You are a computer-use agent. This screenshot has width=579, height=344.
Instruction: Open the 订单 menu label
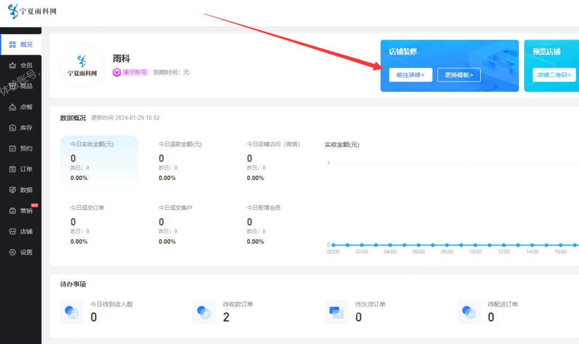tap(26, 169)
